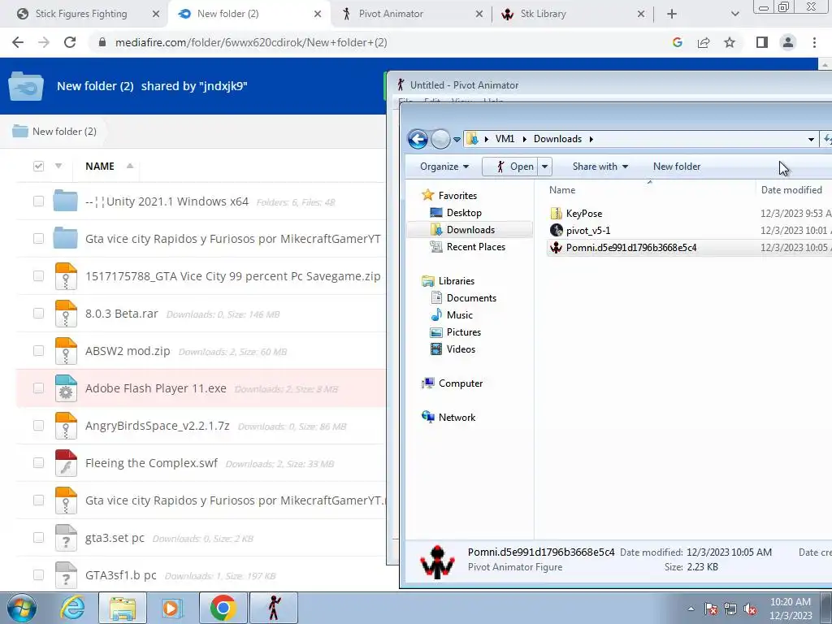The height and width of the screenshot is (624, 832).
Task: Sort files by NAME column
Action: coord(100,166)
